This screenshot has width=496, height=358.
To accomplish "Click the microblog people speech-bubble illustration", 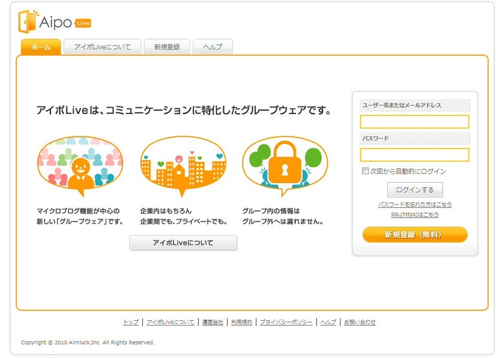I will click(x=80, y=166).
